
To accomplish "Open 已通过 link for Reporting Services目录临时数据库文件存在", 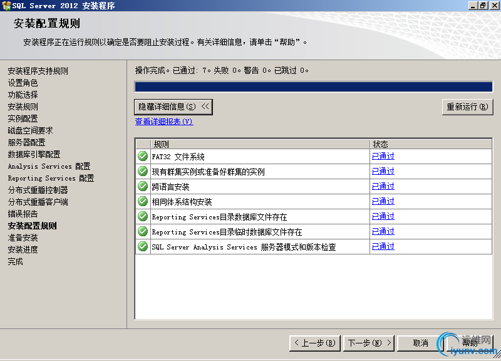I will point(383,231).
